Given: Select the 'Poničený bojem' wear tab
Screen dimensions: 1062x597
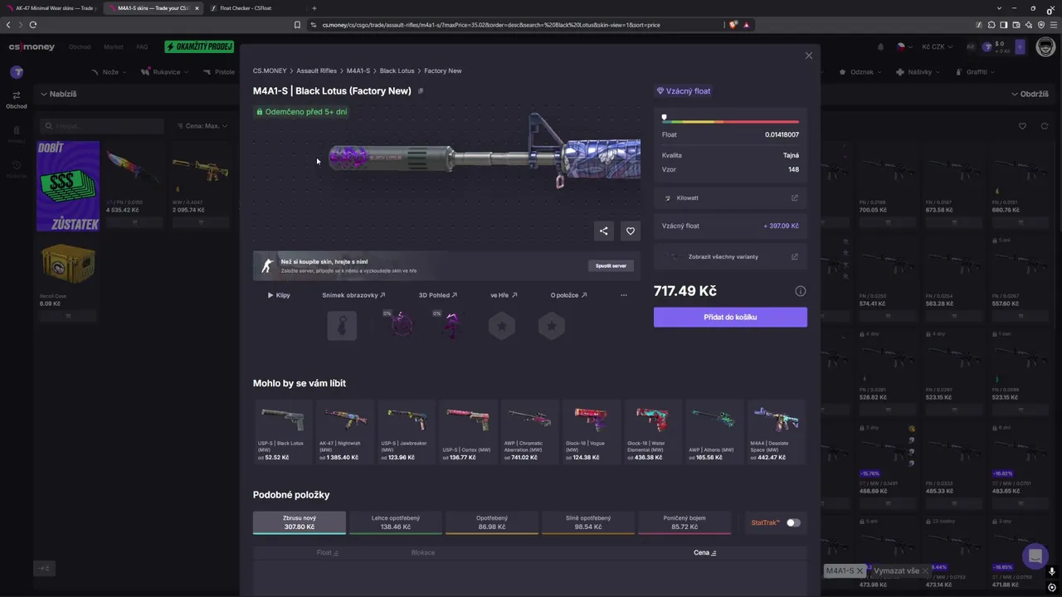Looking at the screenshot, I should pyautogui.click(x=684, y=522).
